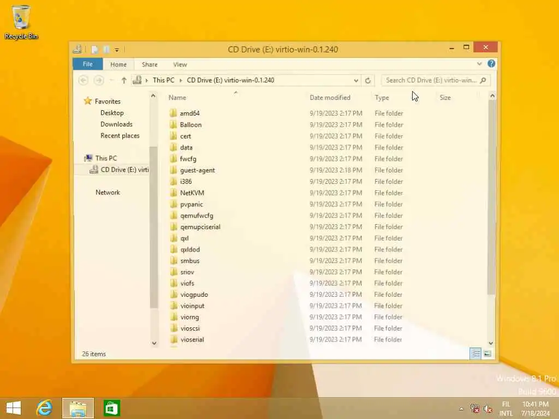Open Downloads in Favorites
This screenshot has width=559, height=419.
point(116,124)
